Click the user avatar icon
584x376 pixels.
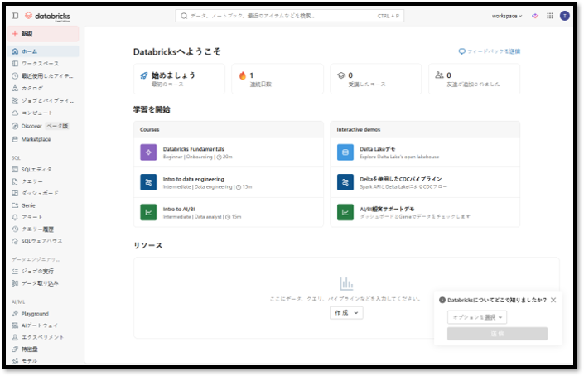[565, 16]
